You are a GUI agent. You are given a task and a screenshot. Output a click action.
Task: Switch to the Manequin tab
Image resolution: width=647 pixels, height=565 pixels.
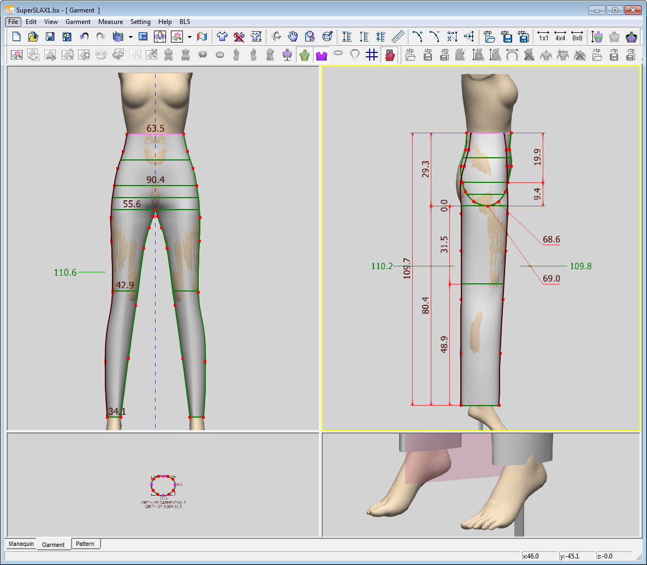coord(21,544)
